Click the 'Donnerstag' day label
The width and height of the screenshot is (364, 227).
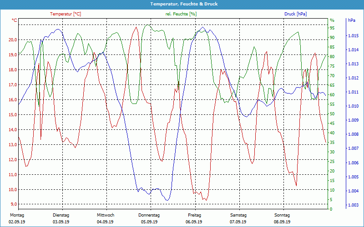[x=149, y=215]
